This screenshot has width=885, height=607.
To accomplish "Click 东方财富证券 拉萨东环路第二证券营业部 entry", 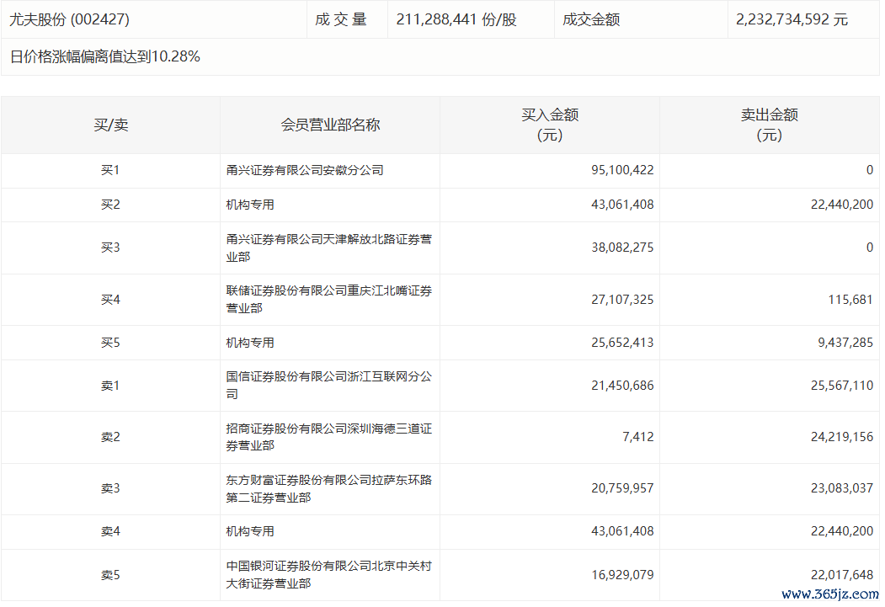I will click(328, 488).
